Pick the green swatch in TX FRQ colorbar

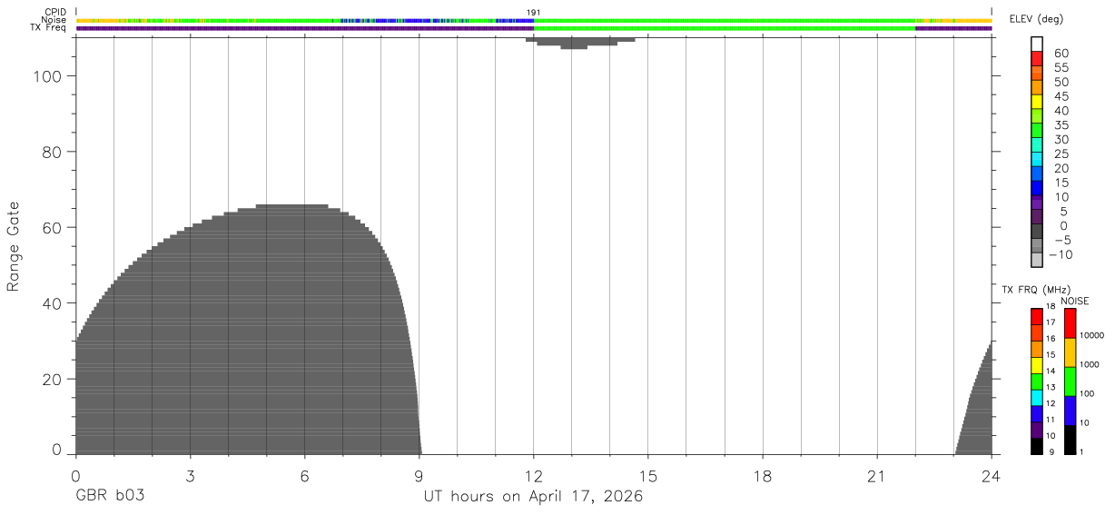coord(1036,381)
